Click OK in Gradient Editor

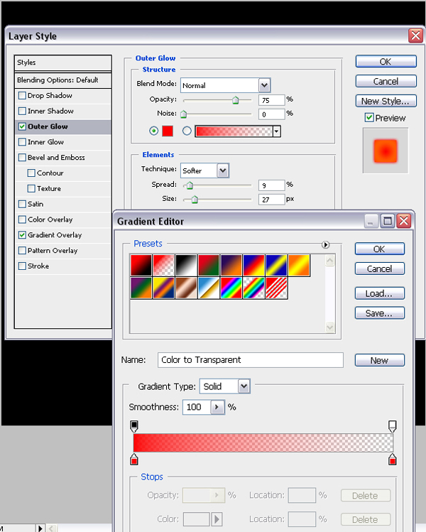[380, 249]
